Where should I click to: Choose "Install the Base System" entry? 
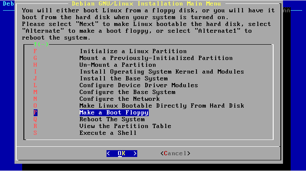pyautogui.click(x=124, y=79)
